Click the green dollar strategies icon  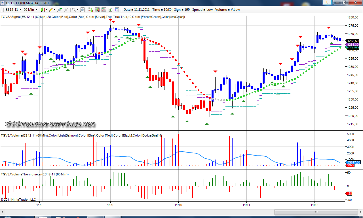click(x=110, y=10)
